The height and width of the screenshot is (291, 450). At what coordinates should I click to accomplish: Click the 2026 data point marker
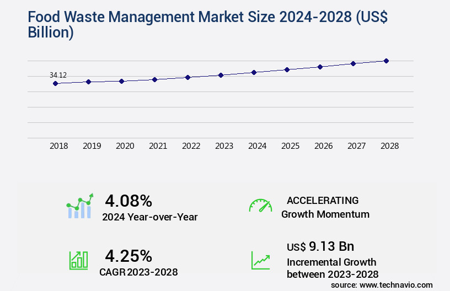320,67
